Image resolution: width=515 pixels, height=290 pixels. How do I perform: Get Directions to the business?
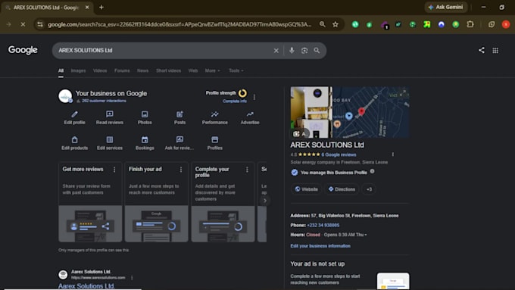pos(342,189)
